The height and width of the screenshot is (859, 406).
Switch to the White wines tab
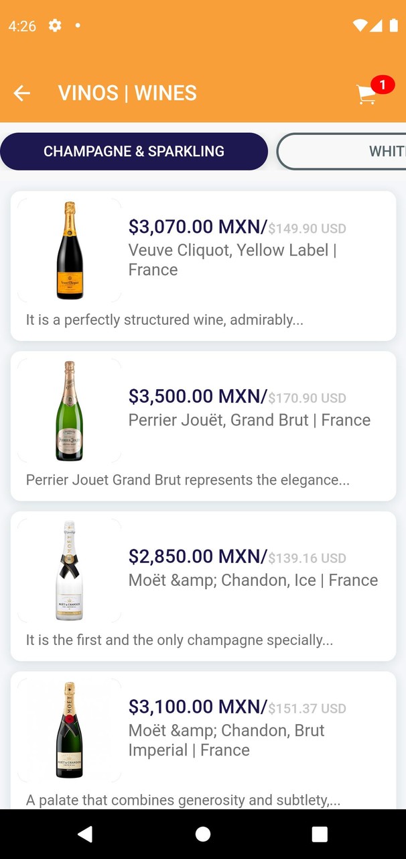(362, 152)
